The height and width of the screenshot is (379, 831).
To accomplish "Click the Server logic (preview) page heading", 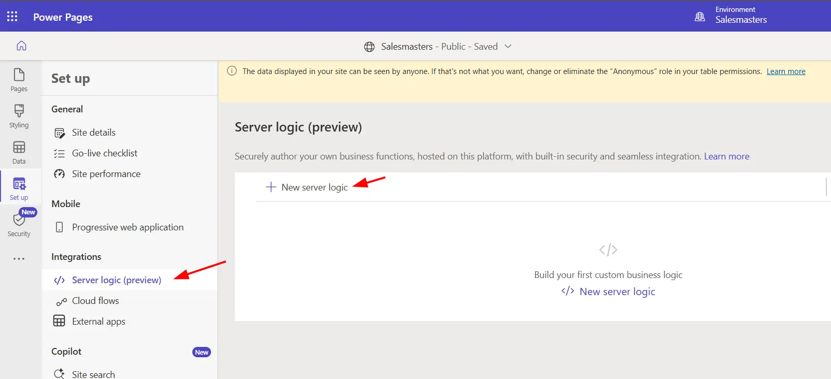I will pos(298,127).
